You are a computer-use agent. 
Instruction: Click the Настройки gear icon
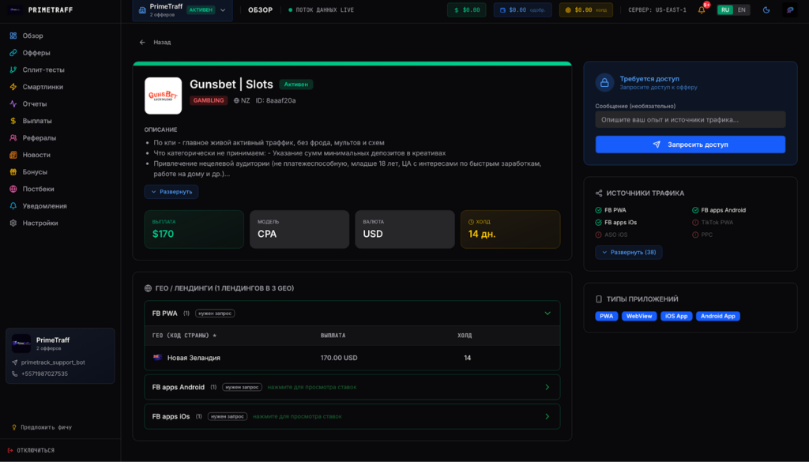pyautogui.click(x=13, y=223)
